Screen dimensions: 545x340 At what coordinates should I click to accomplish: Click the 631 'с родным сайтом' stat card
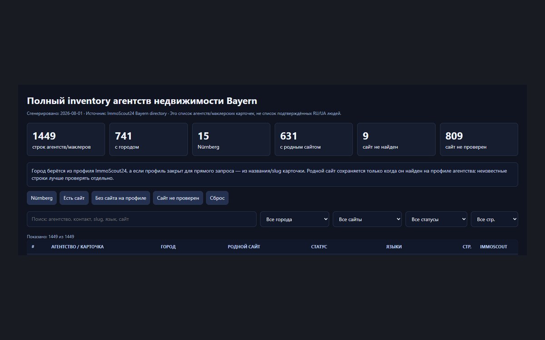pos(314,140)
